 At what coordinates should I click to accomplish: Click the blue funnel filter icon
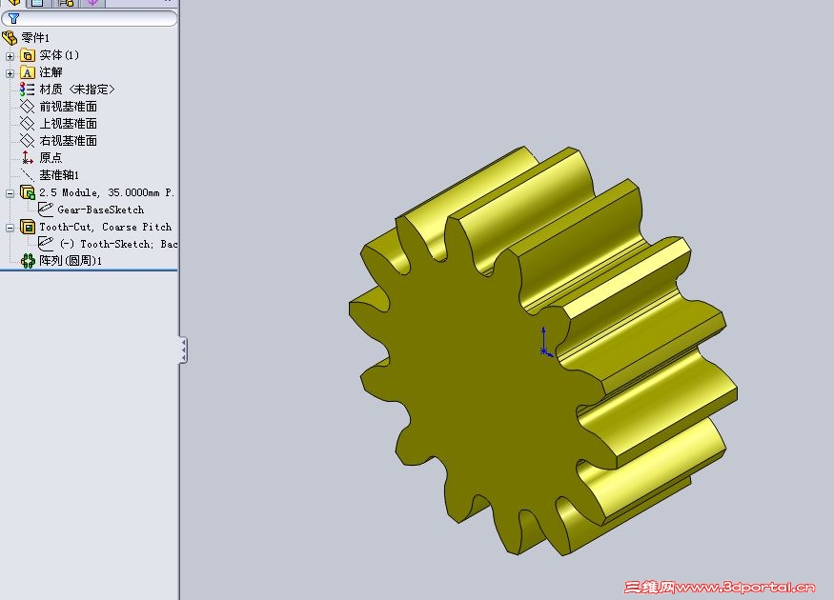tap(14, 19)
